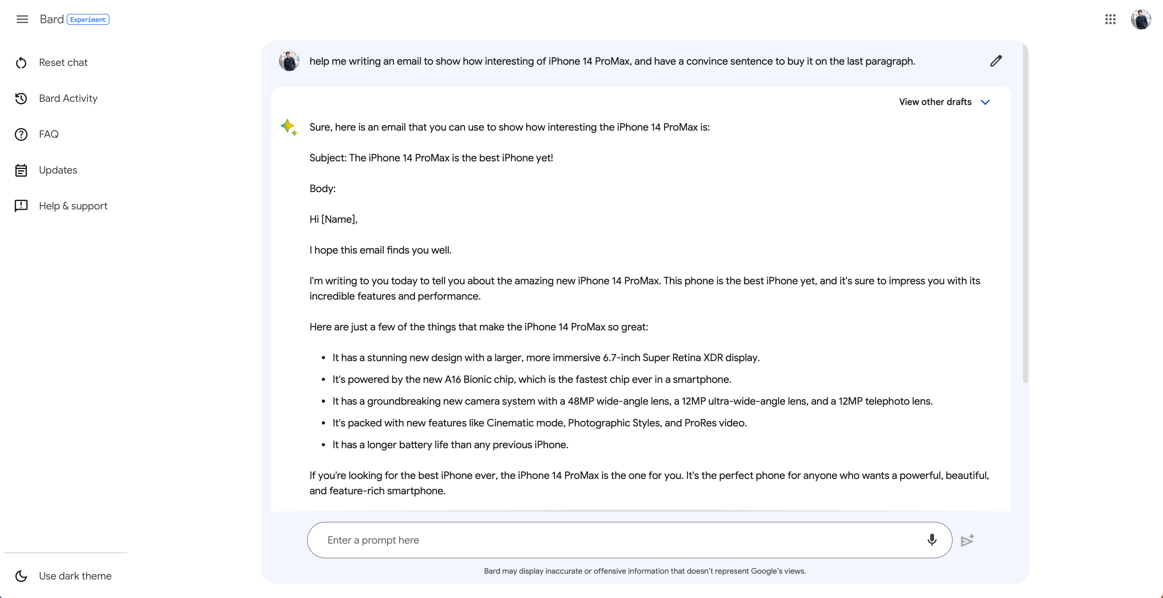Click the moon dark theme icon
1163x598 pixels.
tap(21, 576)
